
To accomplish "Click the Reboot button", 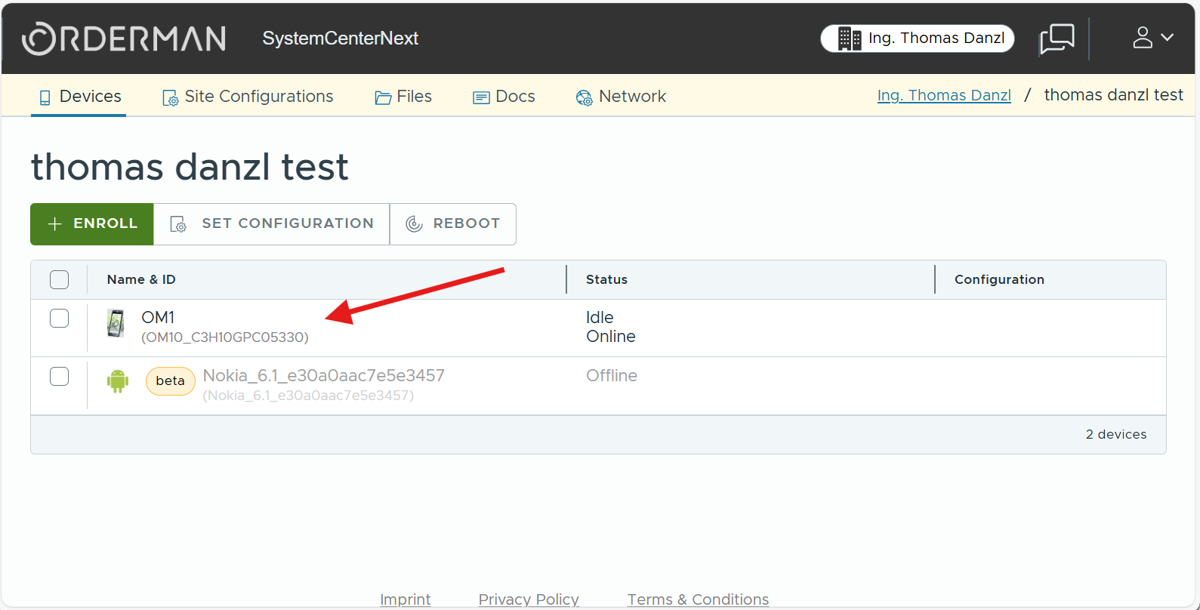I will pyautogui.click(x=453, y=224).
